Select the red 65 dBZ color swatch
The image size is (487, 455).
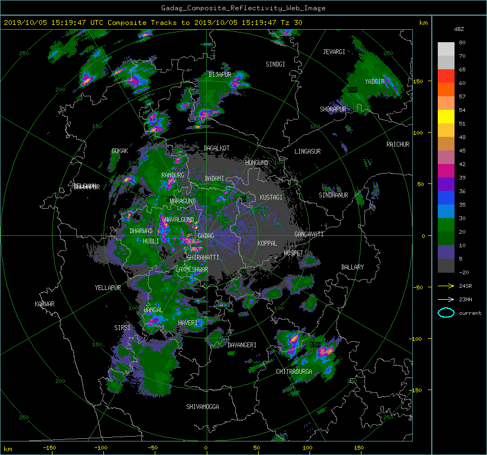[446, 76]
